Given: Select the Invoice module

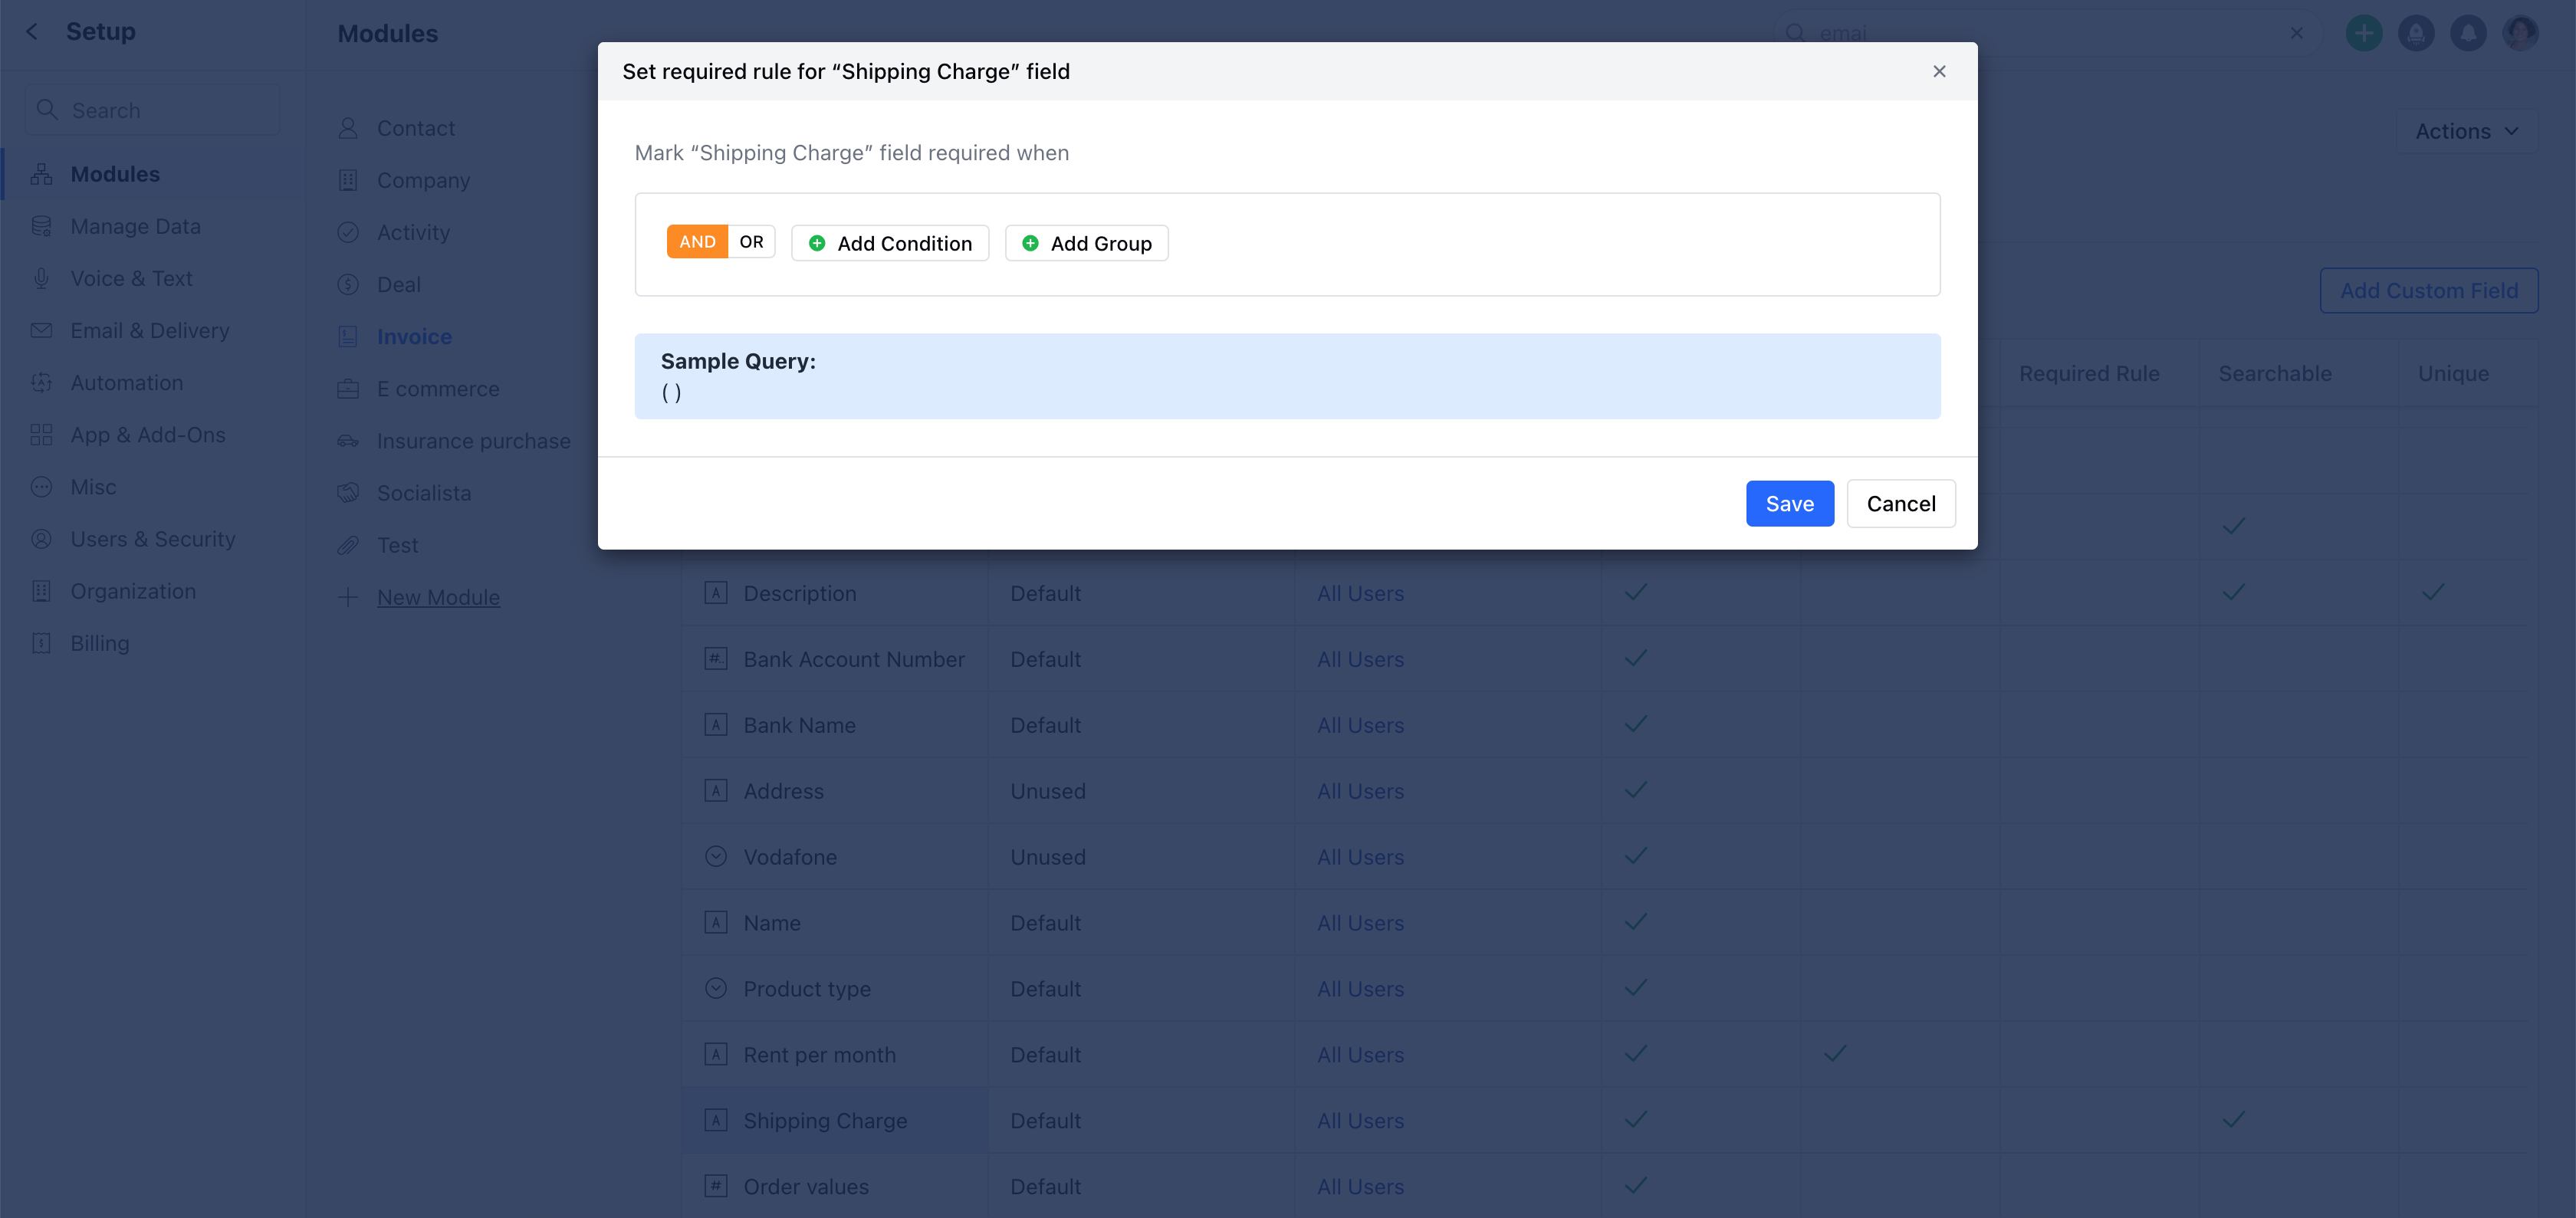Looking at the screenshot, I should pos(414,336).
